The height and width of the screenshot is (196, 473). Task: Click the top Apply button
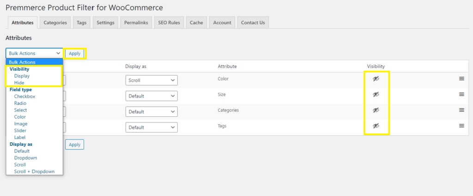(x=74, y=53)
